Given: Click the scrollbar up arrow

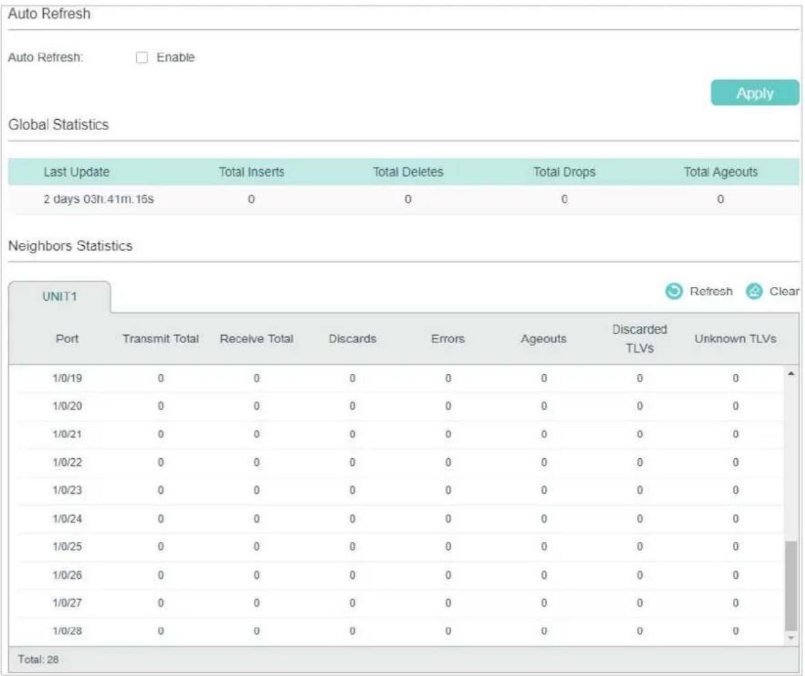Looking at the screenshot, I should coord(791,373).
